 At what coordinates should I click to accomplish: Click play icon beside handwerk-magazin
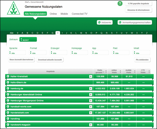[8, 125]
